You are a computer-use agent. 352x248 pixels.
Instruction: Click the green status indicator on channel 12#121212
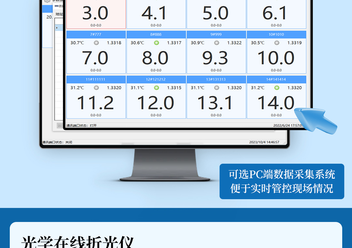click(156, 88)
